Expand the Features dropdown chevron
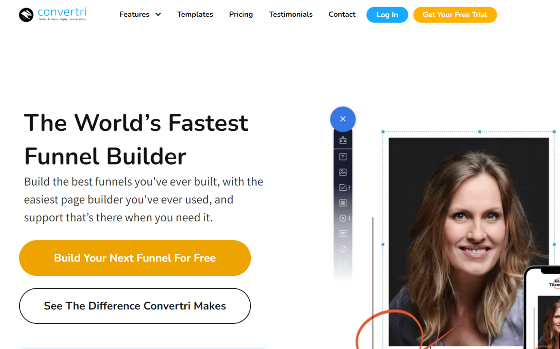 tap(158, 15)
